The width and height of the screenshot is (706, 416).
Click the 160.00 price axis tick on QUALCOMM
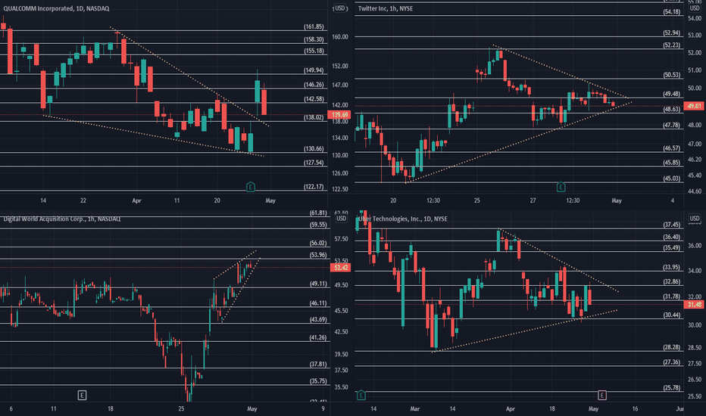coord(340,37)
